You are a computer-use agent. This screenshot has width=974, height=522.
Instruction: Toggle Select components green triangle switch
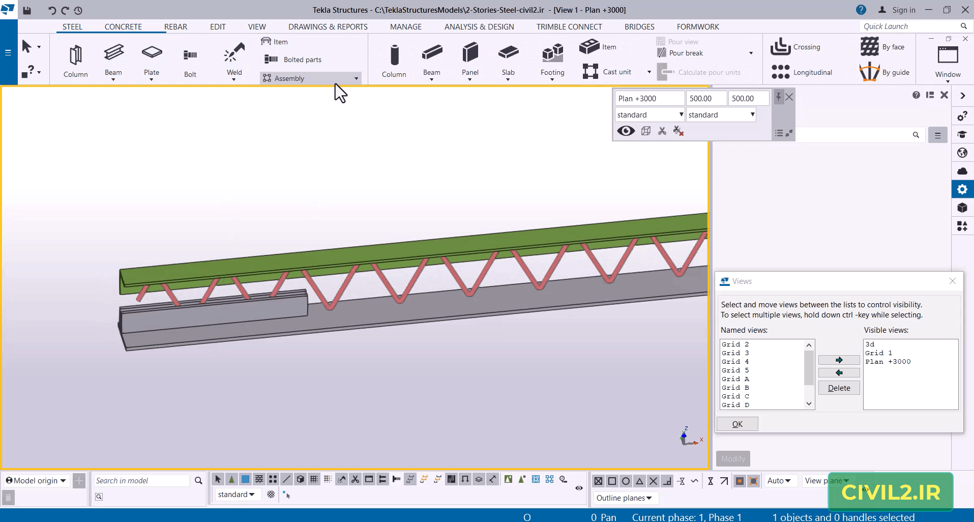(231, 479)
